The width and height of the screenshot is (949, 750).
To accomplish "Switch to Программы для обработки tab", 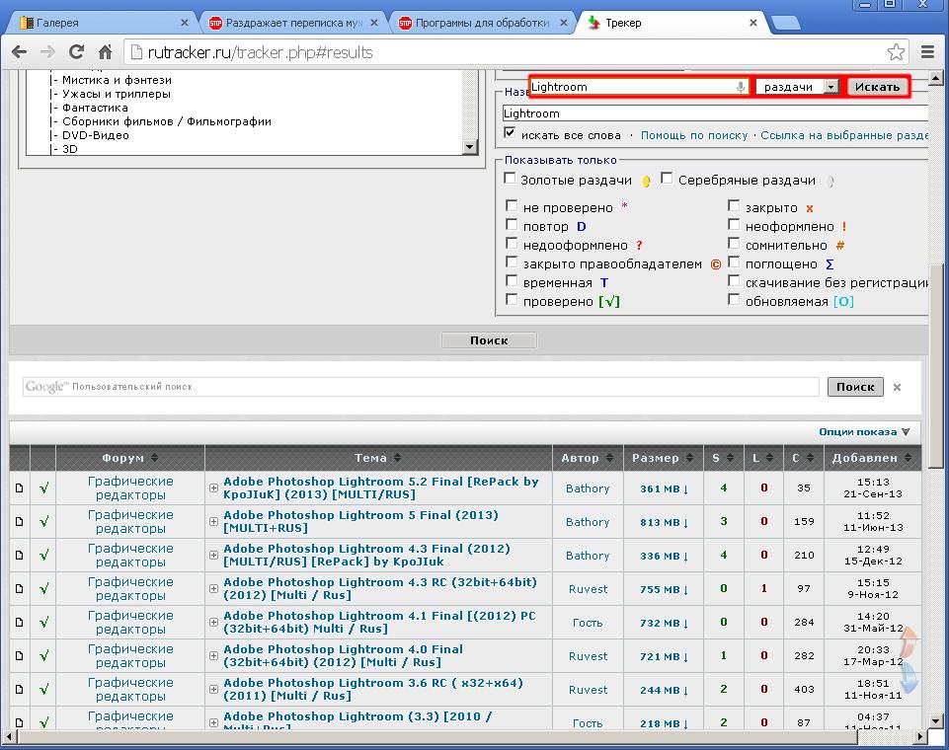I will (480, 23).
